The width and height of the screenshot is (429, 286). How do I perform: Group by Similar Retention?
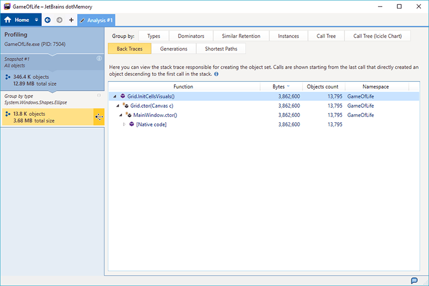pos(241,36)
